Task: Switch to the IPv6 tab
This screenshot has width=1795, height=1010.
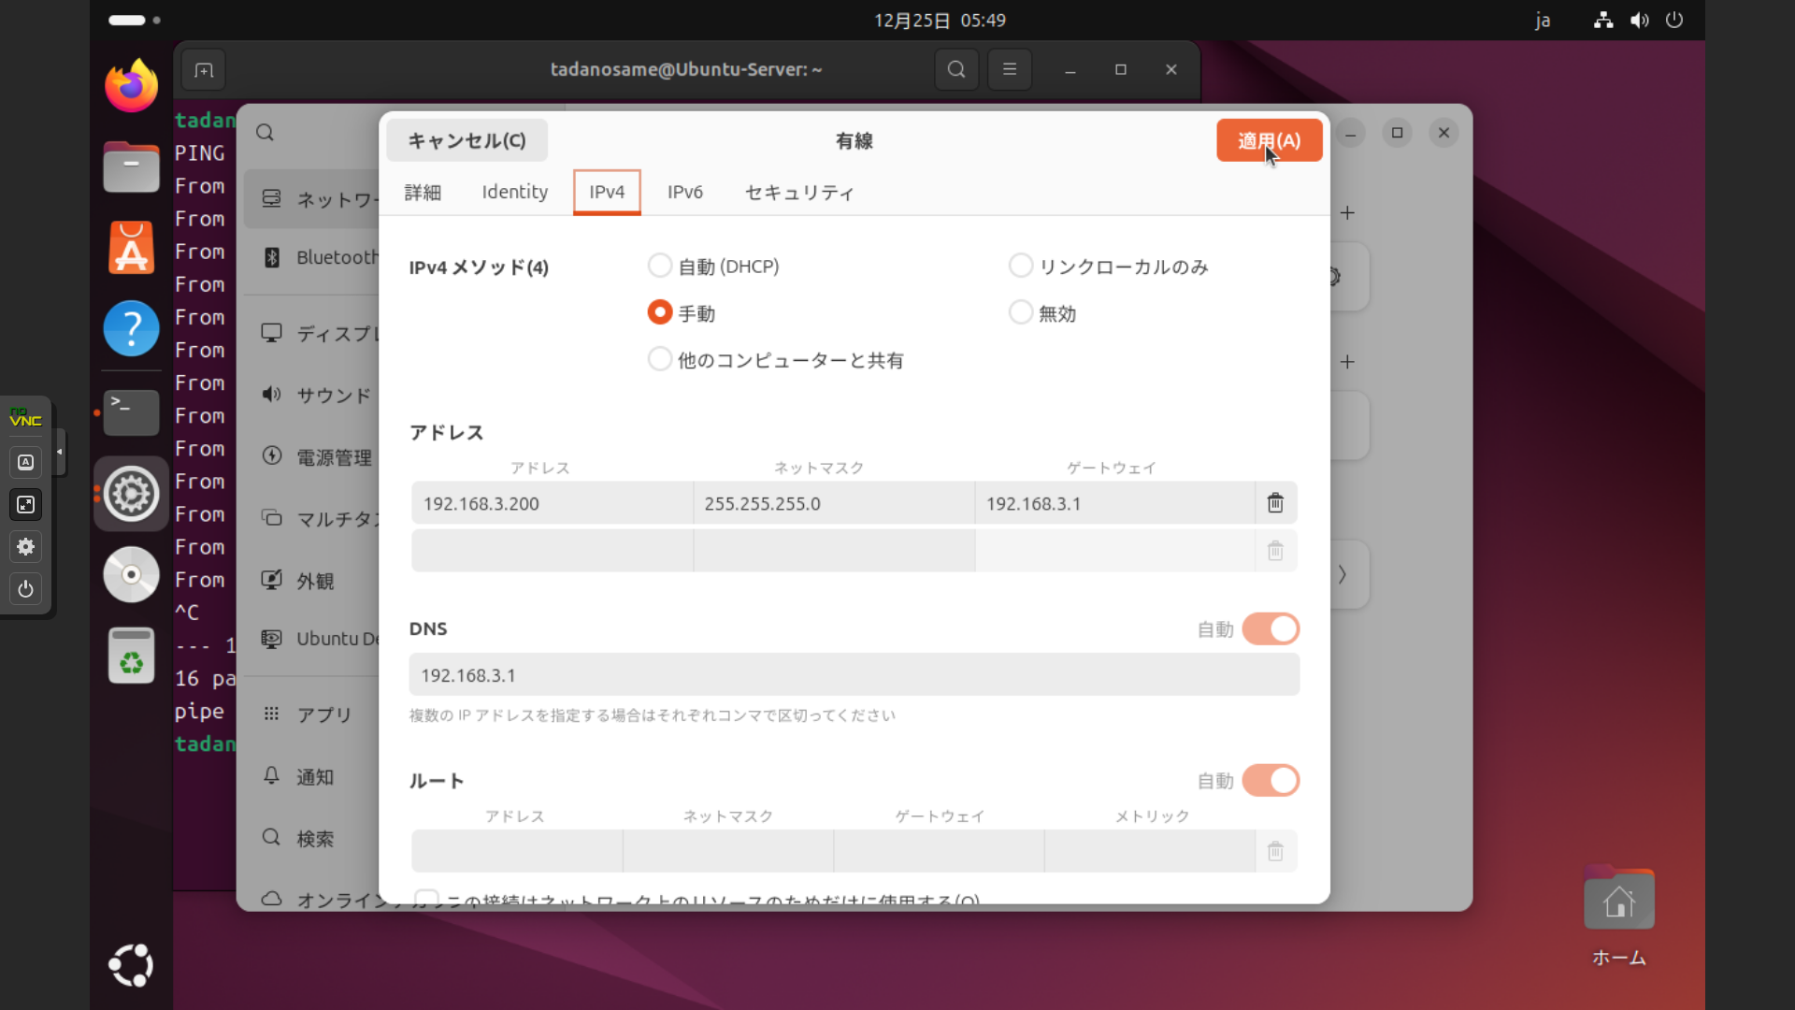Action: coord(684,192)
